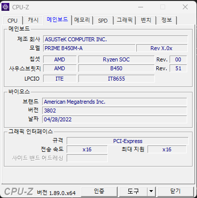Expand the 도구 dropdown arrow

[x=151, y=191]
